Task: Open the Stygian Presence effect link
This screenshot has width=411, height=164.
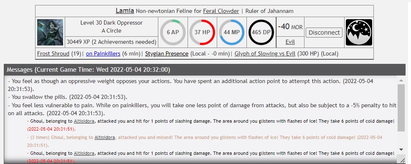Action: [167, 54]
